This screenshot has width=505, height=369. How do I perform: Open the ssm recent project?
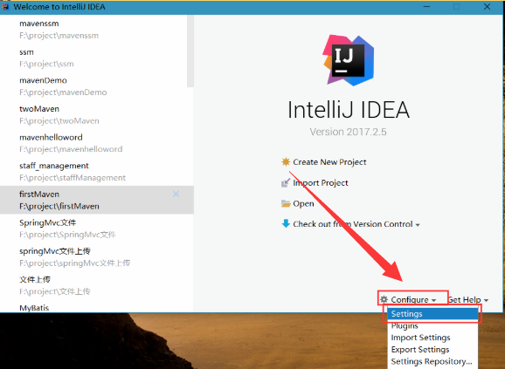point(93,58)
